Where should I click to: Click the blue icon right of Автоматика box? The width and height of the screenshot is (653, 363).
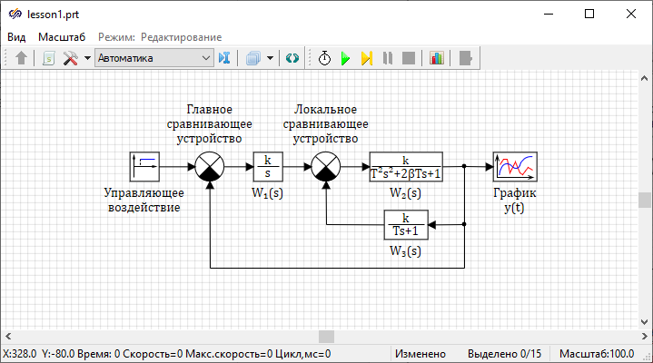click(x=224, y=58)
